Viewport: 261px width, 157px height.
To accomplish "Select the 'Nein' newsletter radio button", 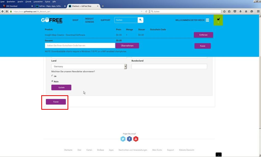I will pyautogui.click(x=53, y=81).
